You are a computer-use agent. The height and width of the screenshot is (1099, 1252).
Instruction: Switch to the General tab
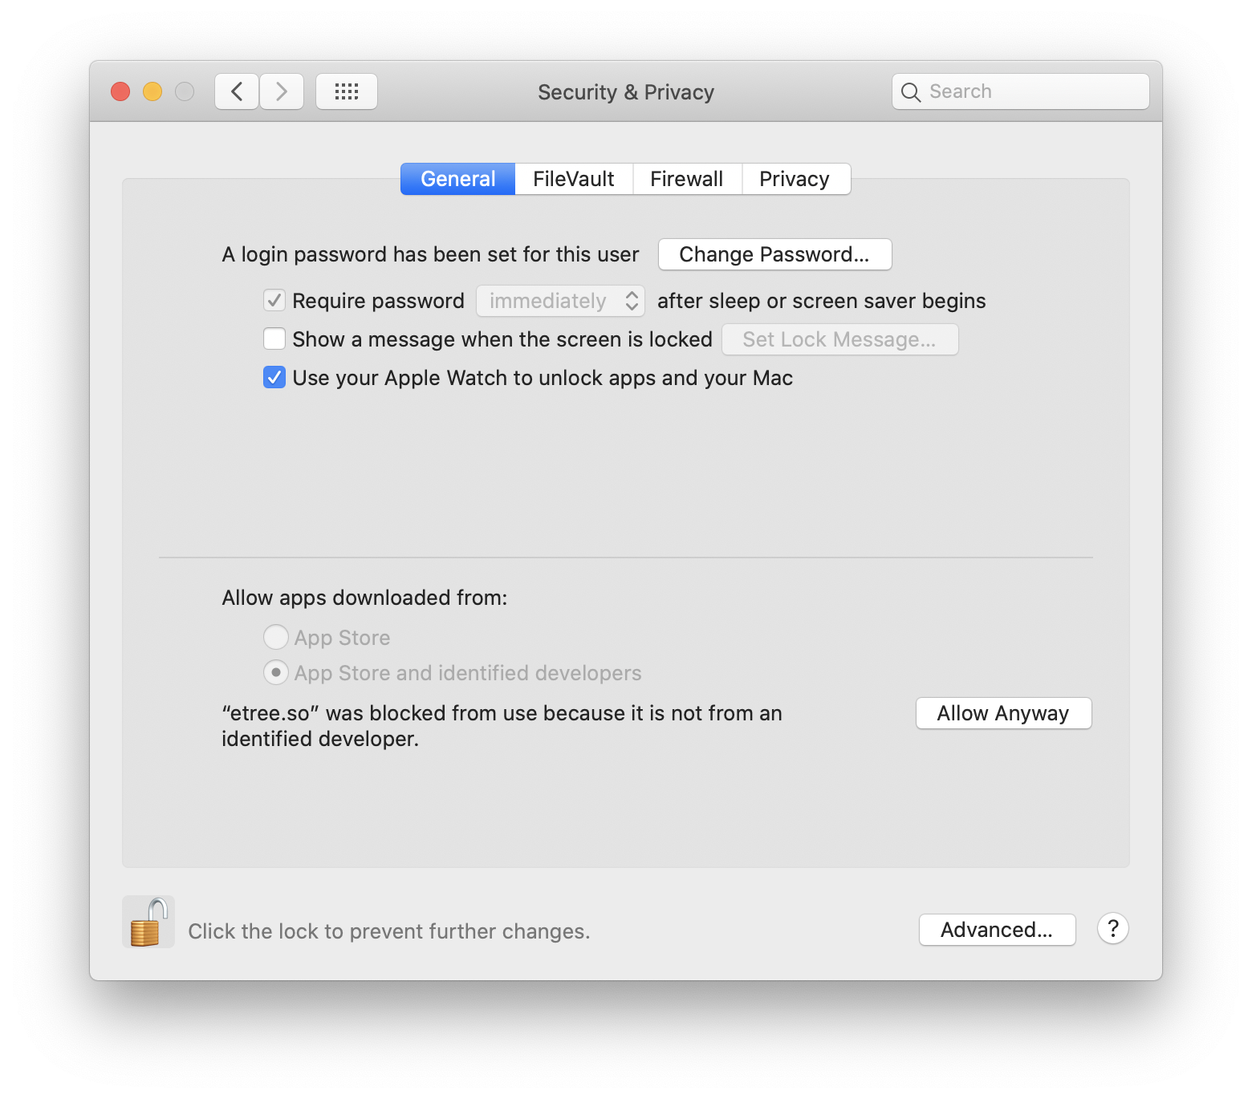point(458,179)
